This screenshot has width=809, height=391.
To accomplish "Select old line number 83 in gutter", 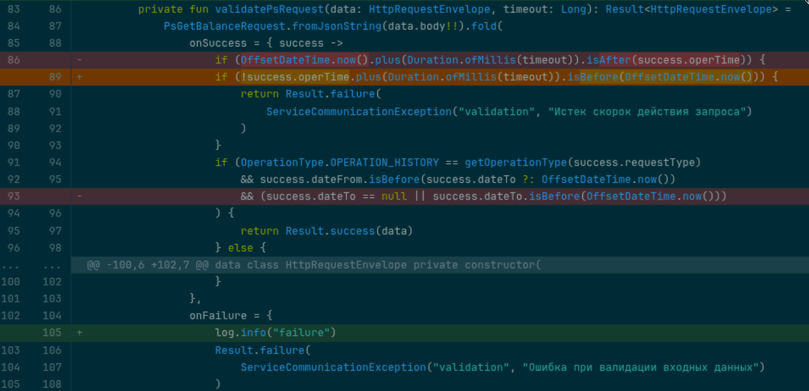I will coord(13,10).
